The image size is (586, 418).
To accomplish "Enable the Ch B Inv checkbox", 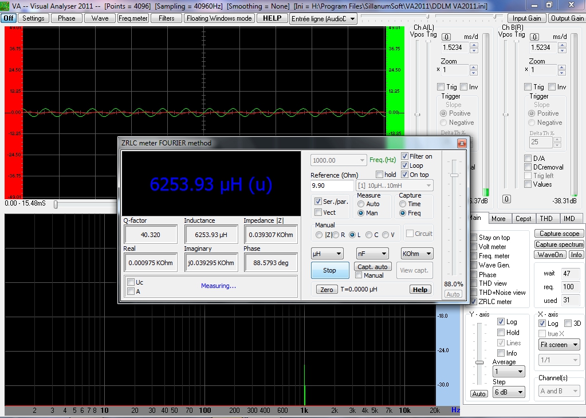I will pyautogui.click(x=552, y=87).
